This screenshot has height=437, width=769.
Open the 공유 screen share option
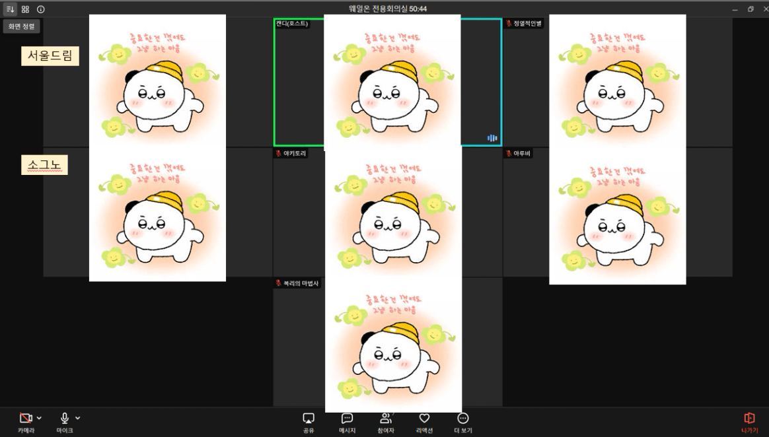[x=309, y=422]
